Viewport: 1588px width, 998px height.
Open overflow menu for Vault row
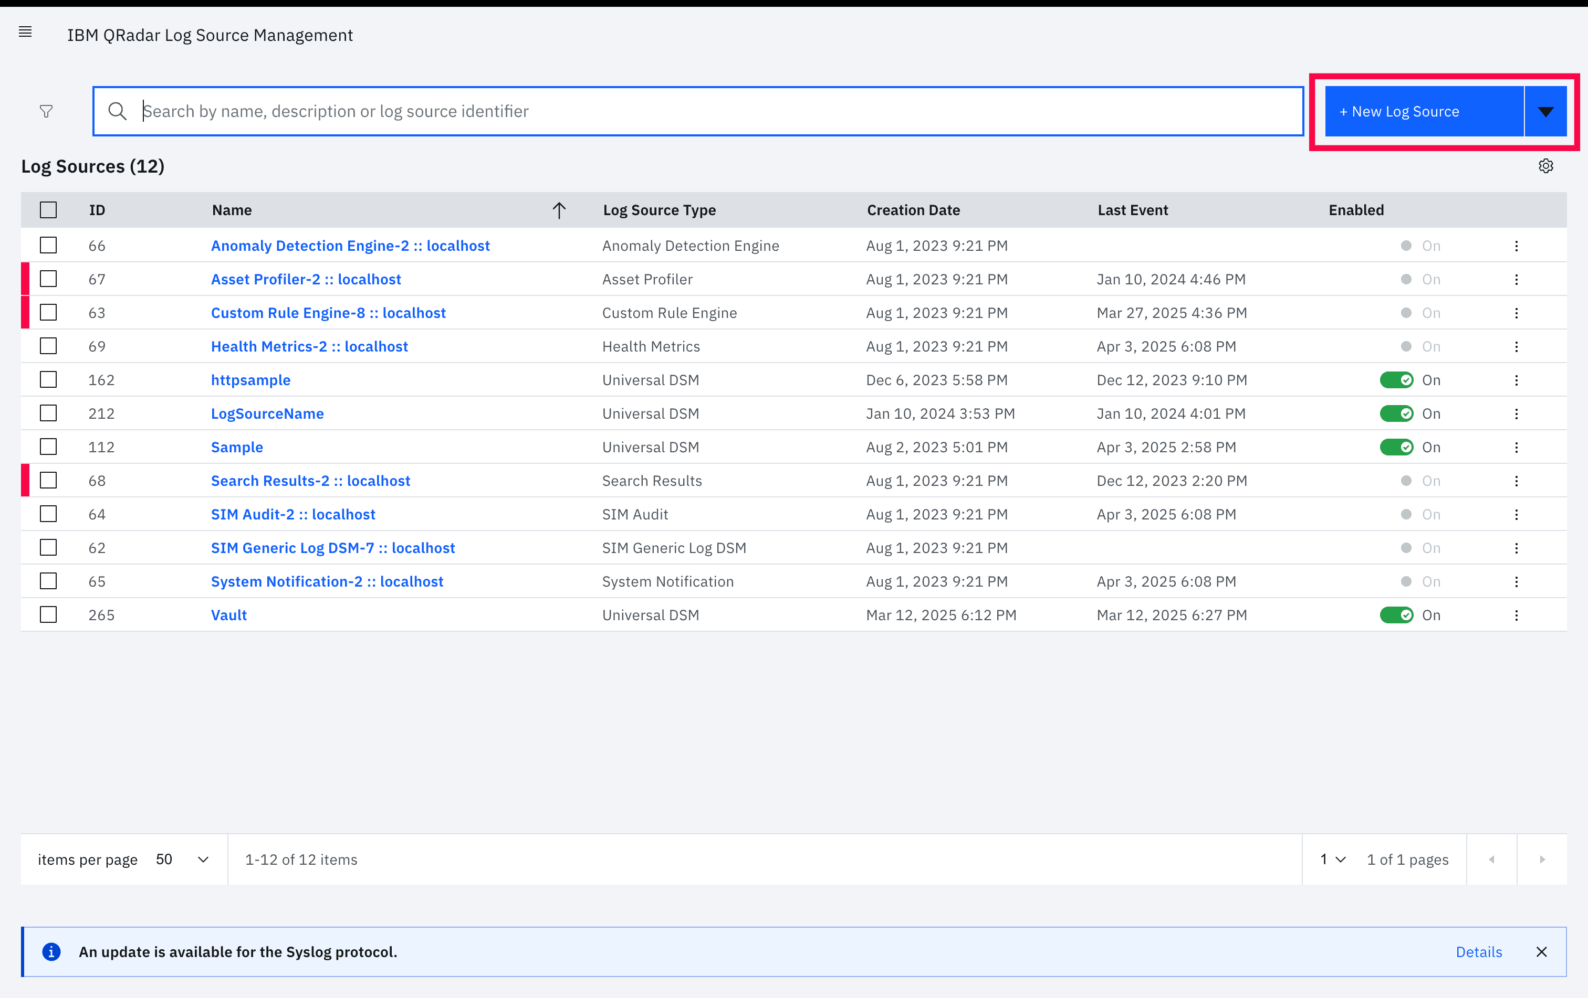coord(1516,615)
